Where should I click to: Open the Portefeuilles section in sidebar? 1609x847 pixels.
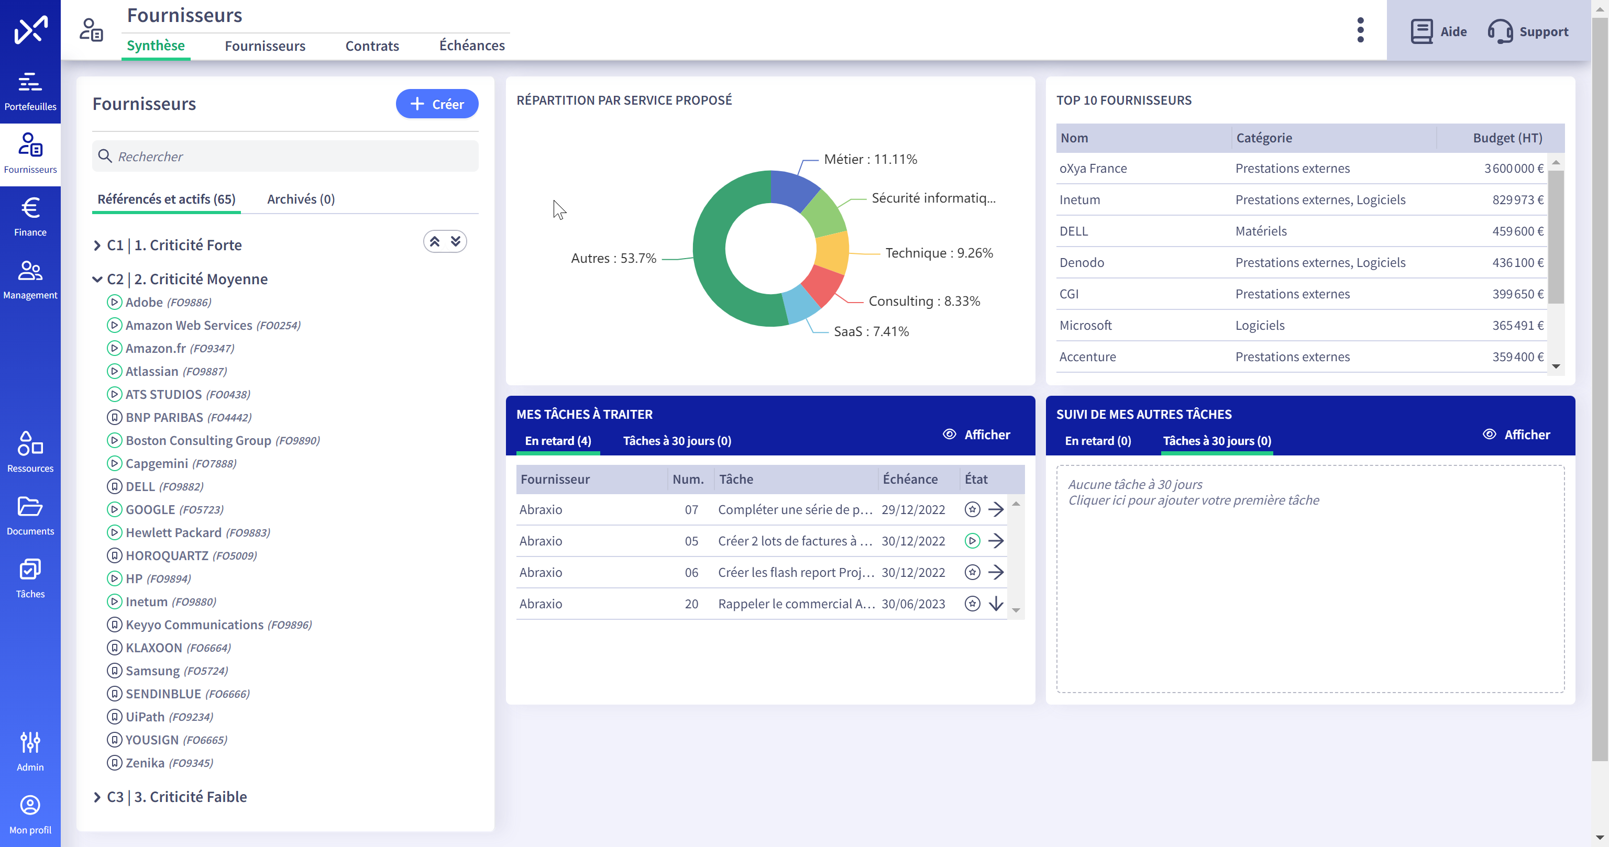[x=30, y=92]
